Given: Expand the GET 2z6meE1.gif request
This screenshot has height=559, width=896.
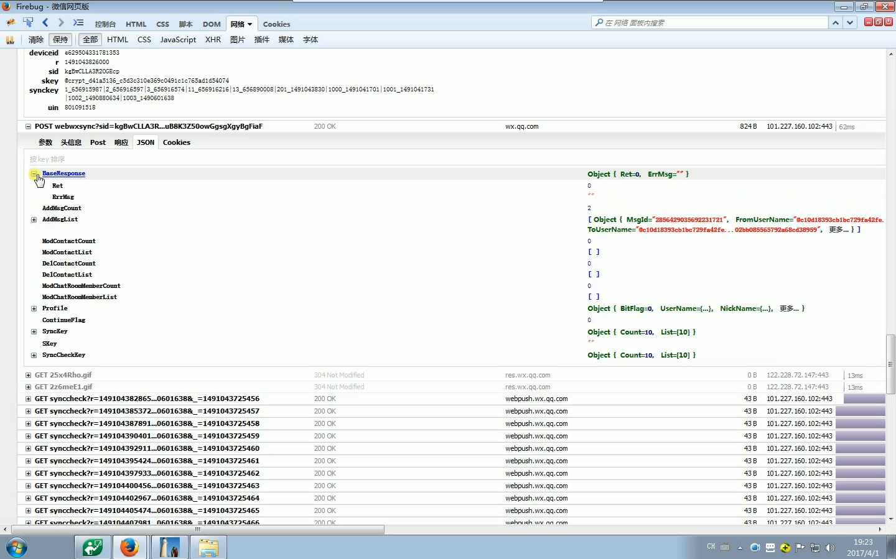Looking at the screenshot, I should (28, 387).
